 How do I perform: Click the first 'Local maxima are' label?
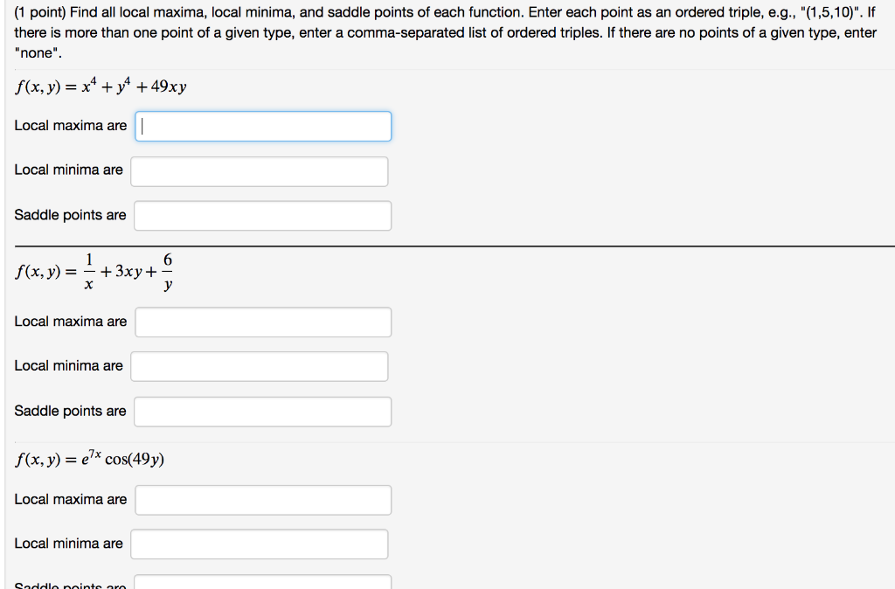click(x=69, y=126)
